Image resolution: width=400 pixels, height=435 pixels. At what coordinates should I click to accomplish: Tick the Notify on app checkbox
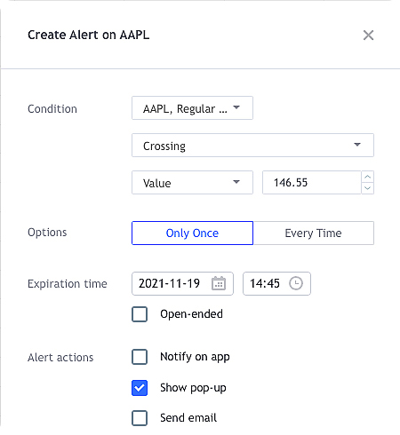(140, 357)
